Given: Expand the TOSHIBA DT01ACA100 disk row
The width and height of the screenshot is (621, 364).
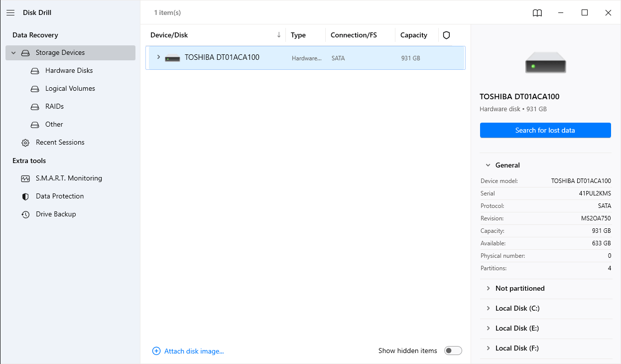Looking at the screenshot, I should click(x=159, y=57).
